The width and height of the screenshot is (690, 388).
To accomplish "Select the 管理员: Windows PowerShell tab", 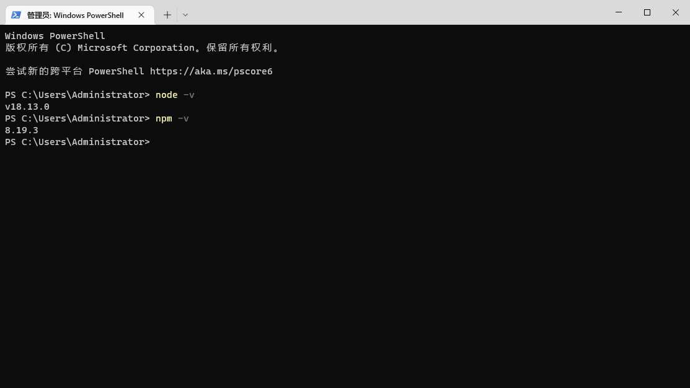I will point(75,15).
